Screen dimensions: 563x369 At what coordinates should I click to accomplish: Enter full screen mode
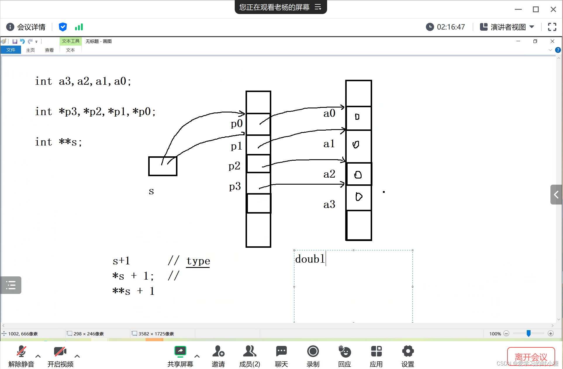(x=552, y=27)
